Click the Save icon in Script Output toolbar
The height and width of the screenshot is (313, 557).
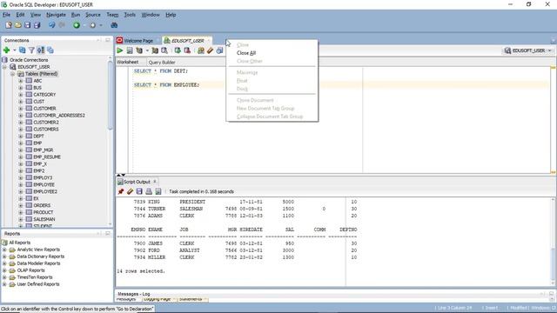[x=139, y=191]
